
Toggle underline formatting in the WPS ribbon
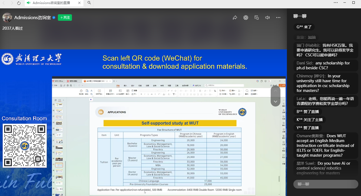point(148,94)
